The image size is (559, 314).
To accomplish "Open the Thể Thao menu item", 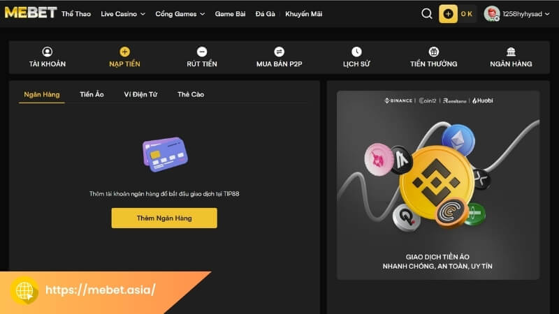I will [x=76, y=14].
